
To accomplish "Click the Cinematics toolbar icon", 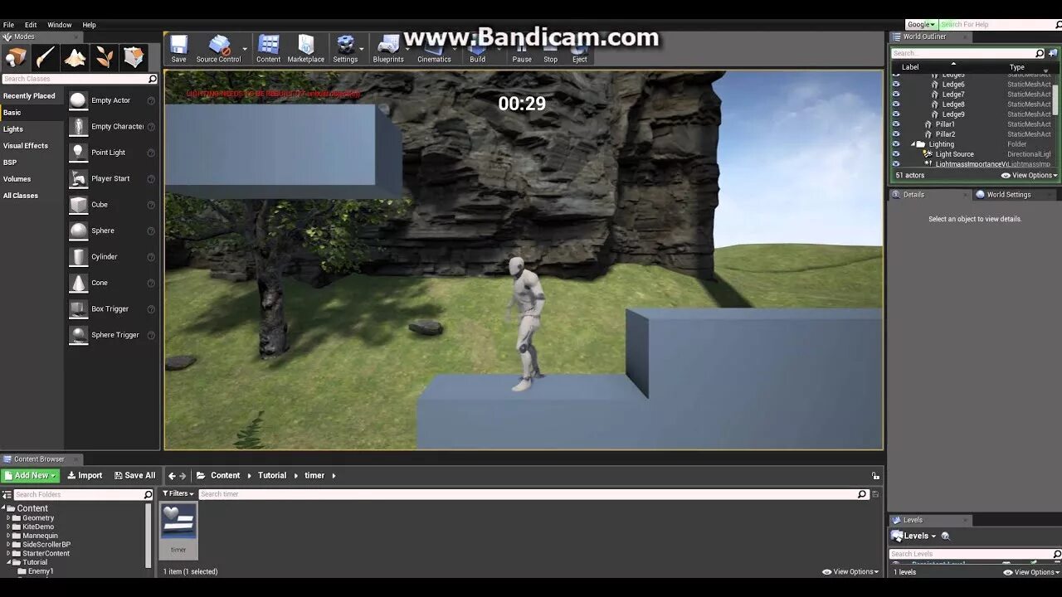I will pyautogui.click(x=434, y=49).
